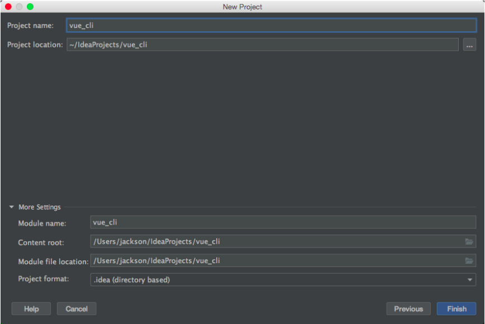Screen dimensions: 485x324
Task: Close the dialog with the red button
Action: point(8,7)
